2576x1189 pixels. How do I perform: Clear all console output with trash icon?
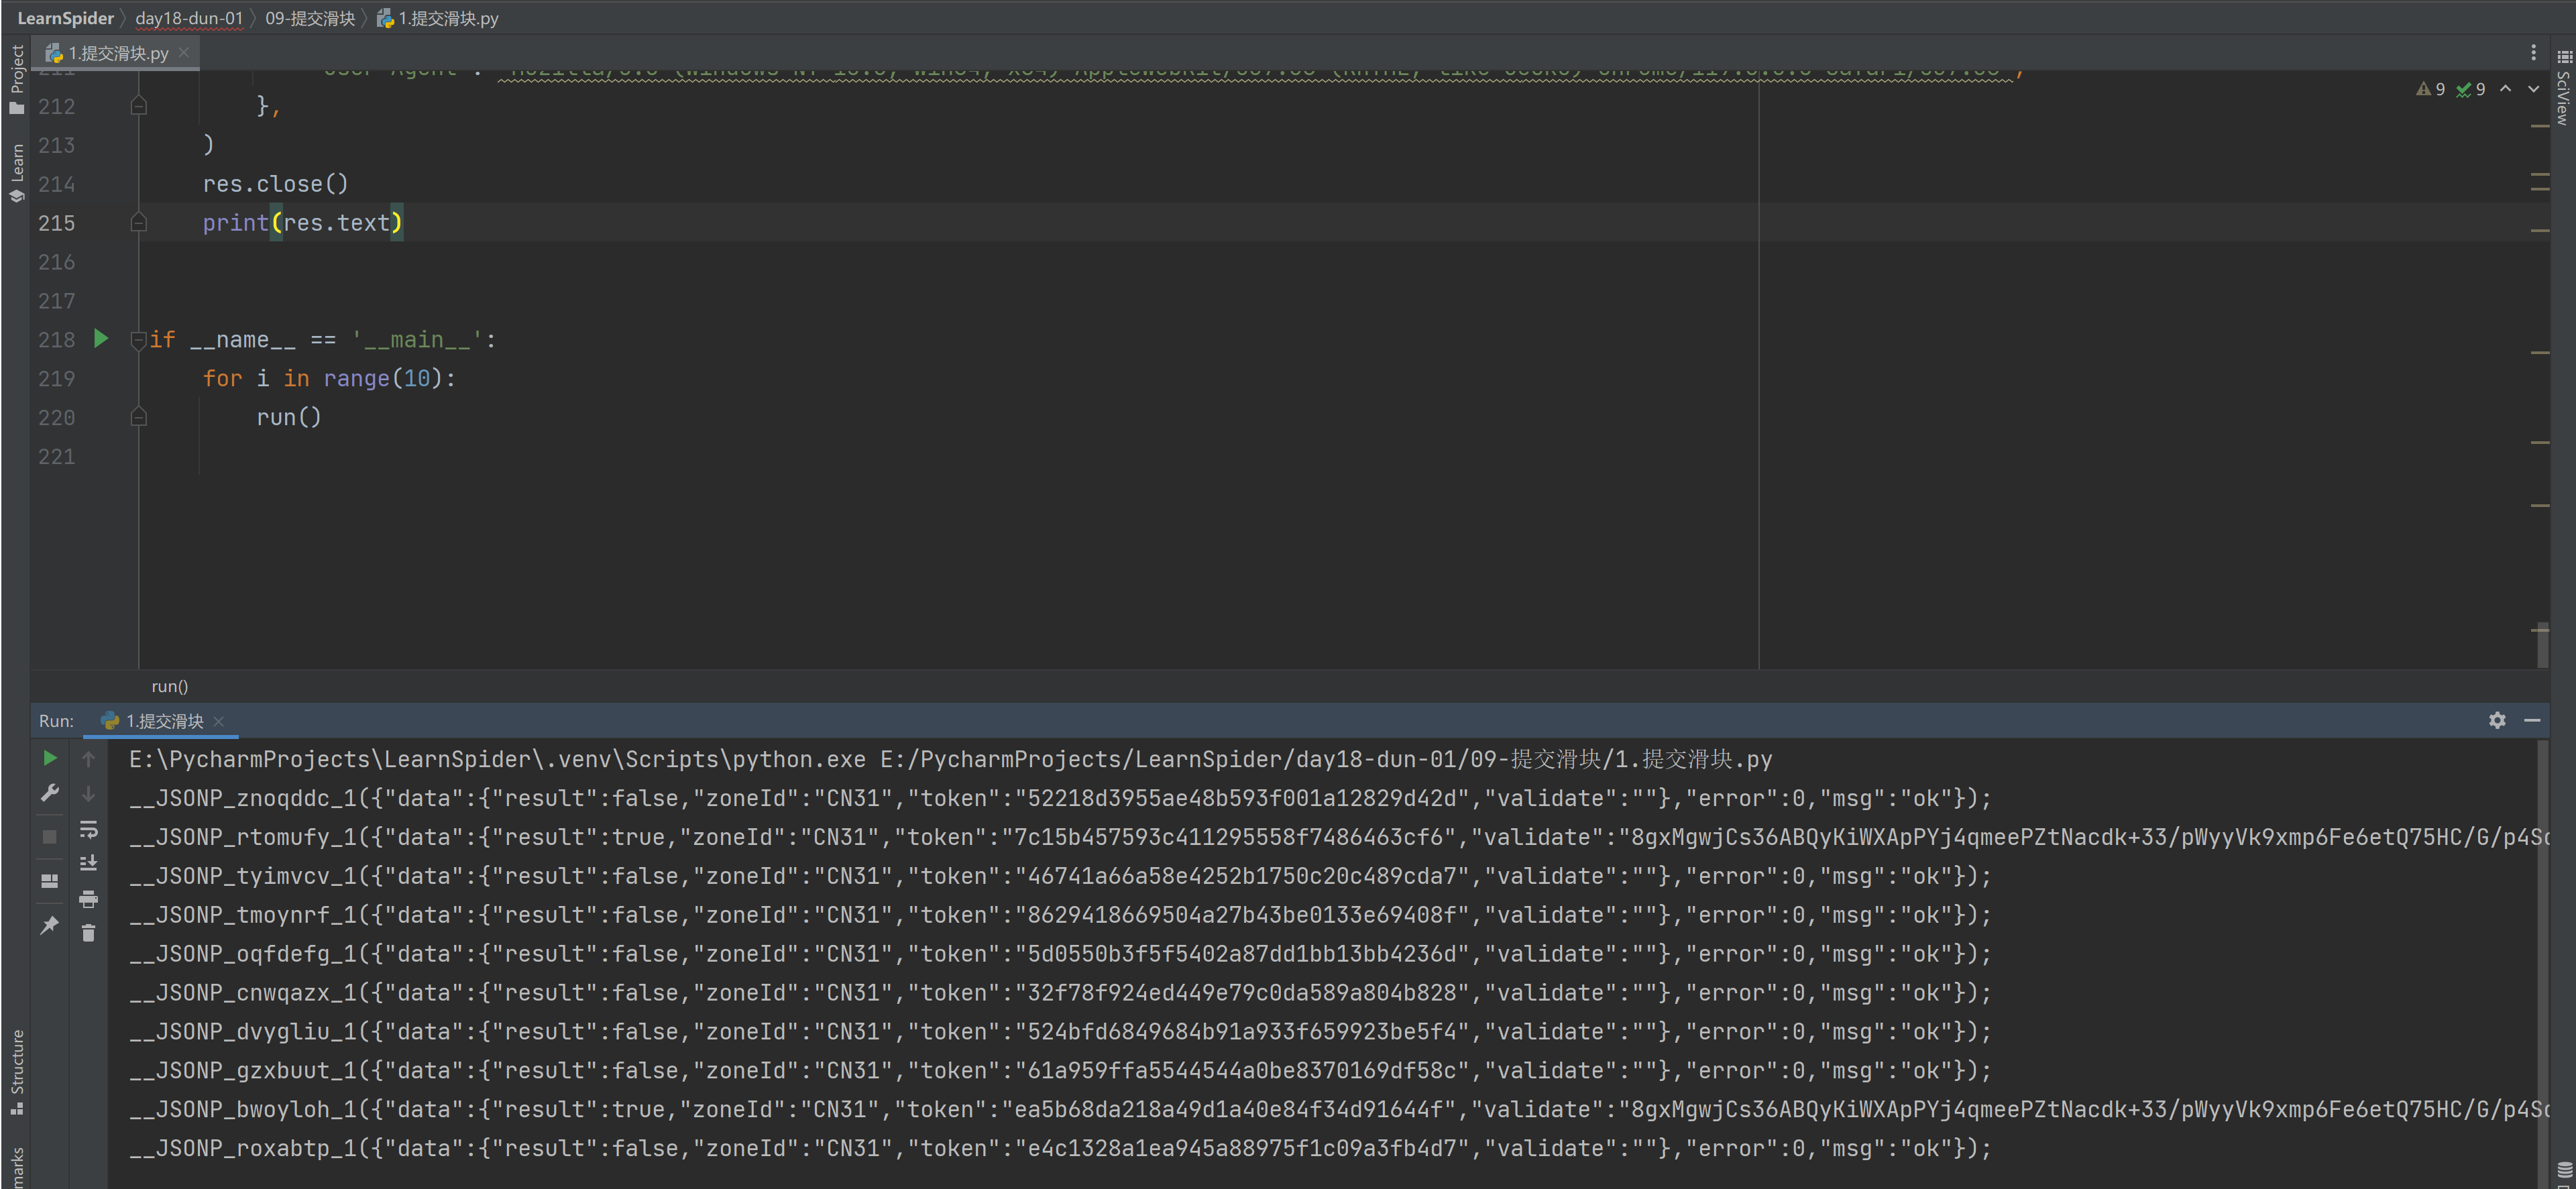(88, 933)
